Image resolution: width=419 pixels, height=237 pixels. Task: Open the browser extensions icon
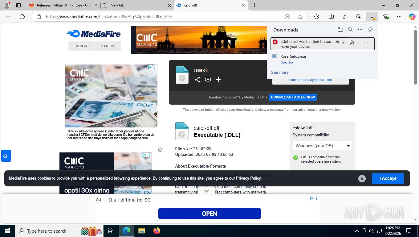316,17
